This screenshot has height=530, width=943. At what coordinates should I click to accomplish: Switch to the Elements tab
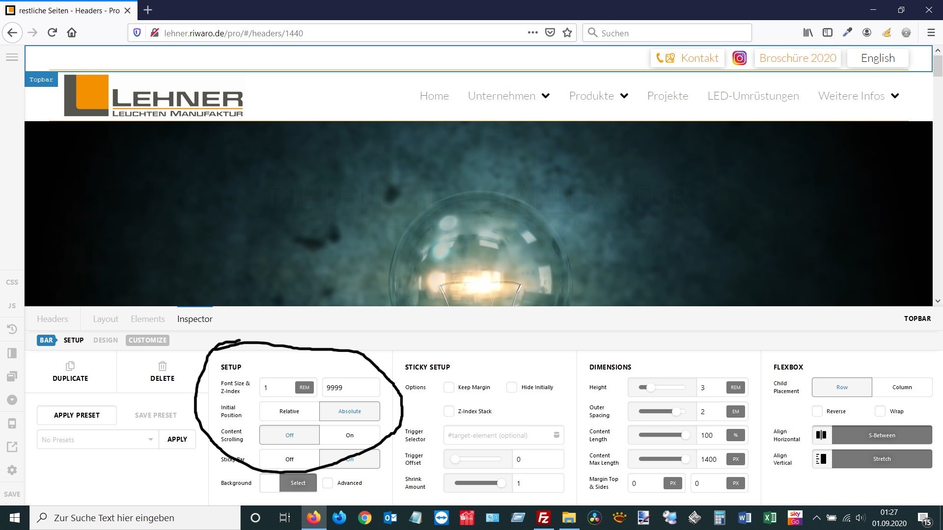pos(148,319)
